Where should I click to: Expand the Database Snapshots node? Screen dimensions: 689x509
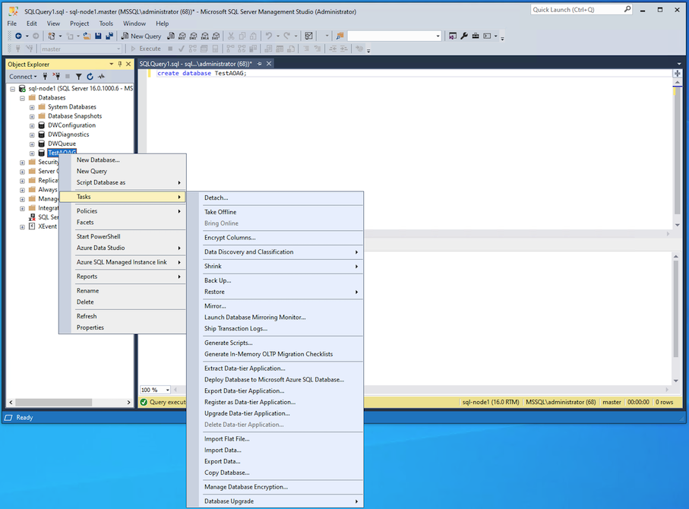point(32,116)
